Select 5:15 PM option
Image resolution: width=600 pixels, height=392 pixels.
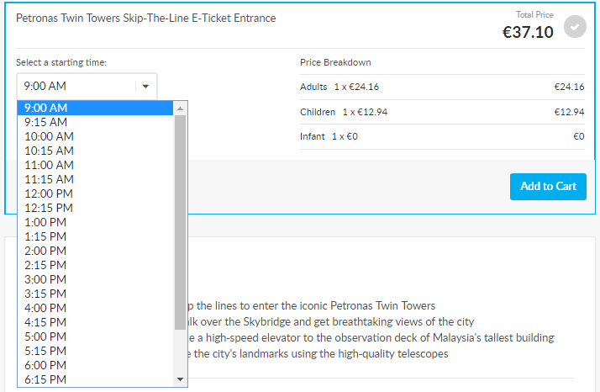click(95, 351)
